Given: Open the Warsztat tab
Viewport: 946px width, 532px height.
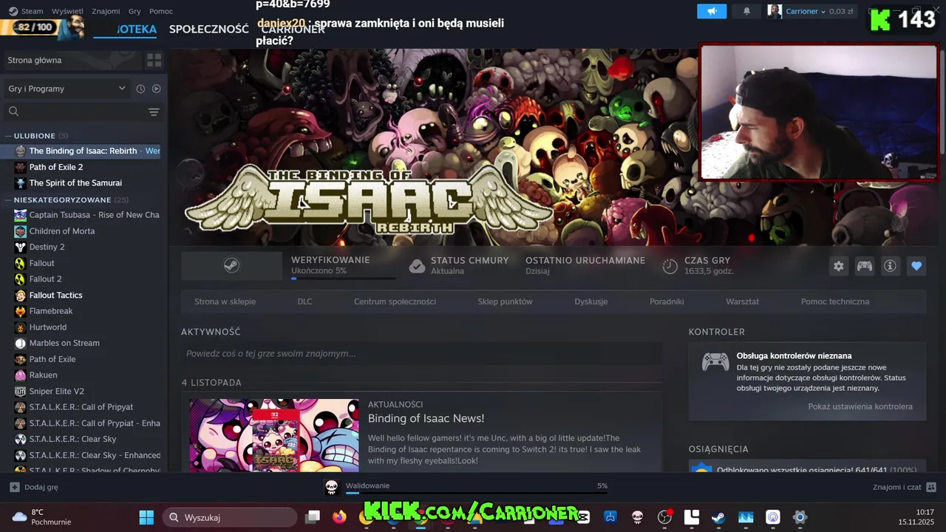Looking at the screenshot, I should 742,301.
